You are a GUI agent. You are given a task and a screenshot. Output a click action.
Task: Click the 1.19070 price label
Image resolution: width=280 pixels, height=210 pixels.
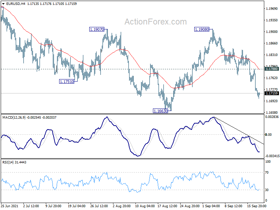coord(97,29)
